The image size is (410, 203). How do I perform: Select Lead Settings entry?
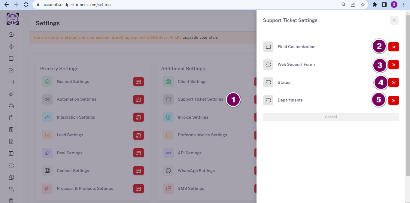(x=70, y=135)
